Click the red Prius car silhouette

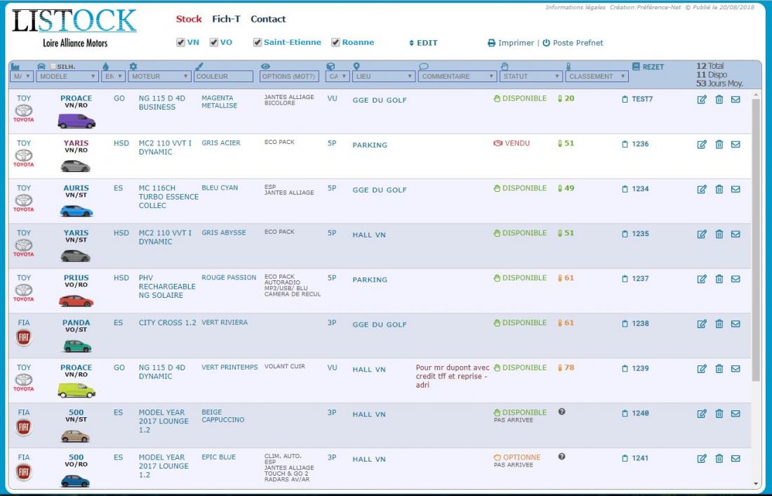coord(76,301)
